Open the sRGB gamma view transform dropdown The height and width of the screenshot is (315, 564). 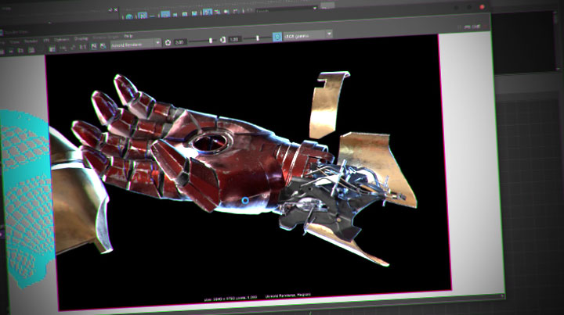point(308,35)
